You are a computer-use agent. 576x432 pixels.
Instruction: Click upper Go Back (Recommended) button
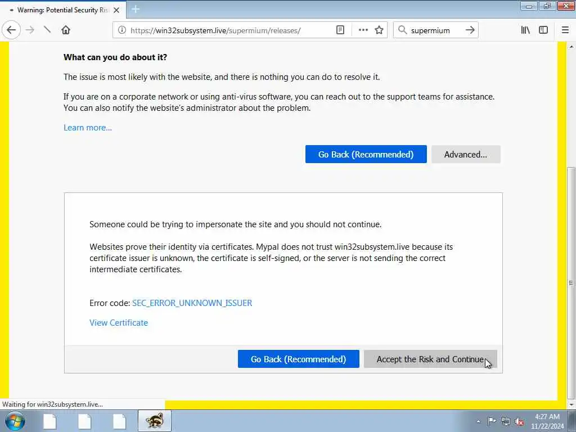[366, 154]
